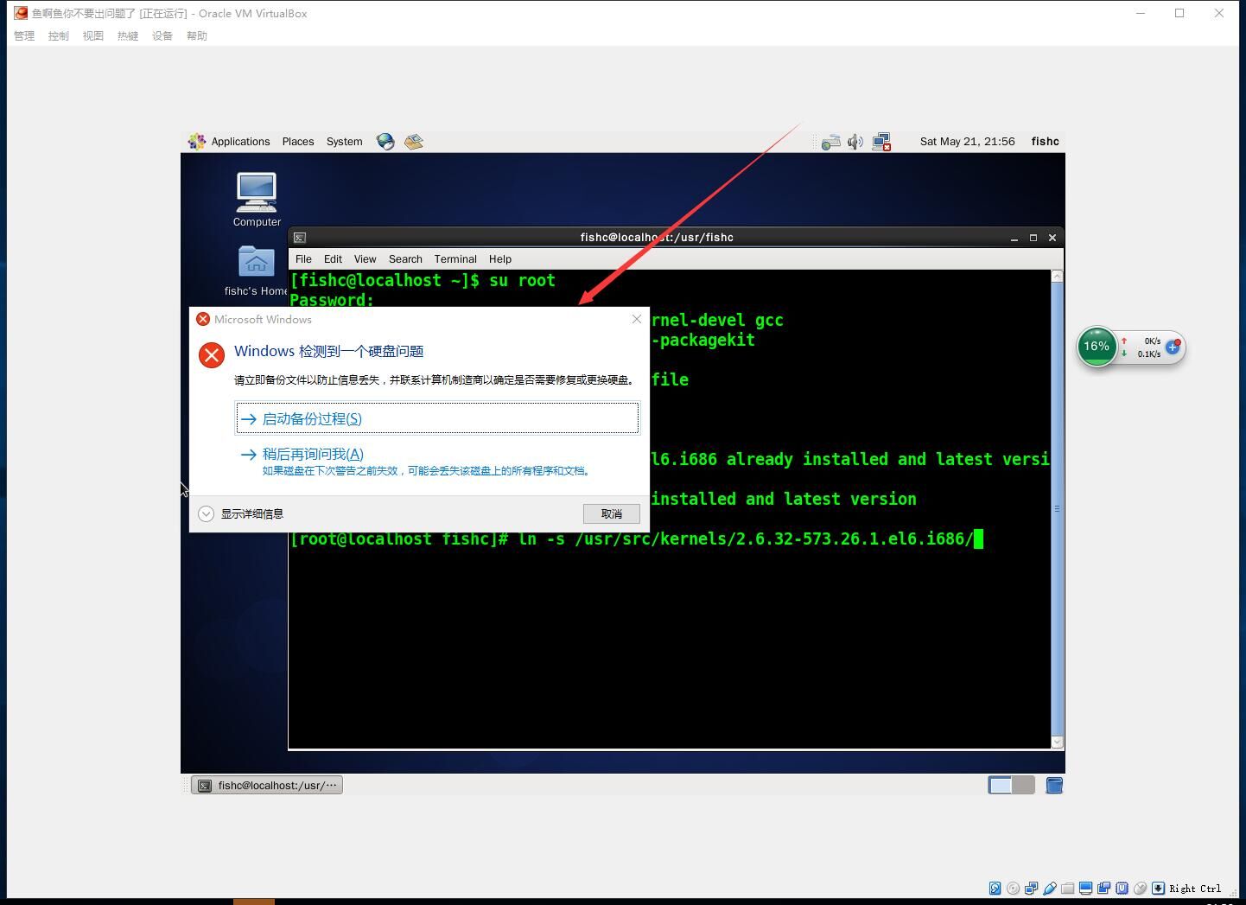Click the fishc user name in panel
Screen dimensions: 1246x905
click(x=1045, y=142)
